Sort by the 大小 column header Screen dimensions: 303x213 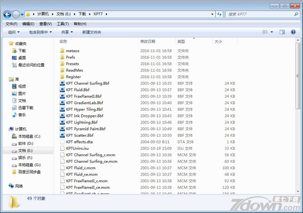218,41
